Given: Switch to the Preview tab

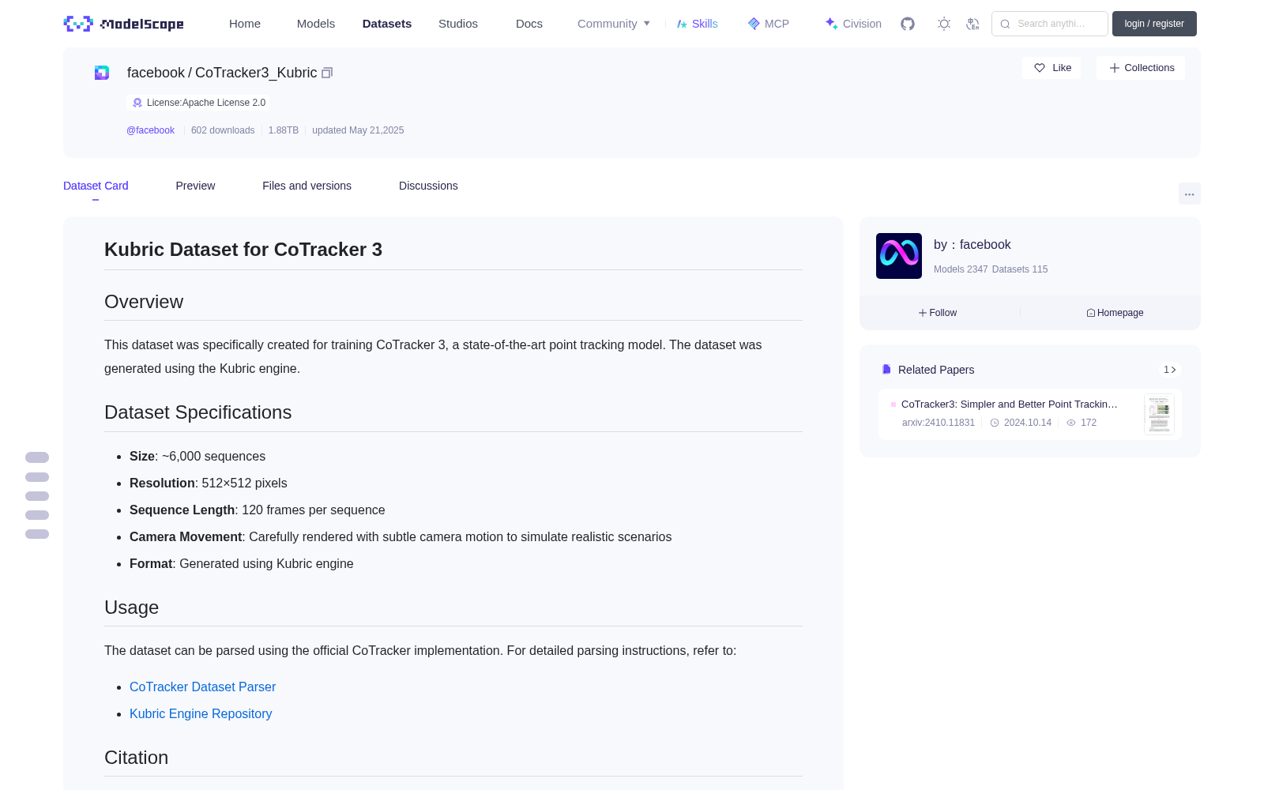Looking at the screenshot, I should click(x=195, y=186).
